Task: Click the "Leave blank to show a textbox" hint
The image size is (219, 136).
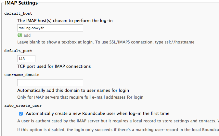Action: click(65, 42)
